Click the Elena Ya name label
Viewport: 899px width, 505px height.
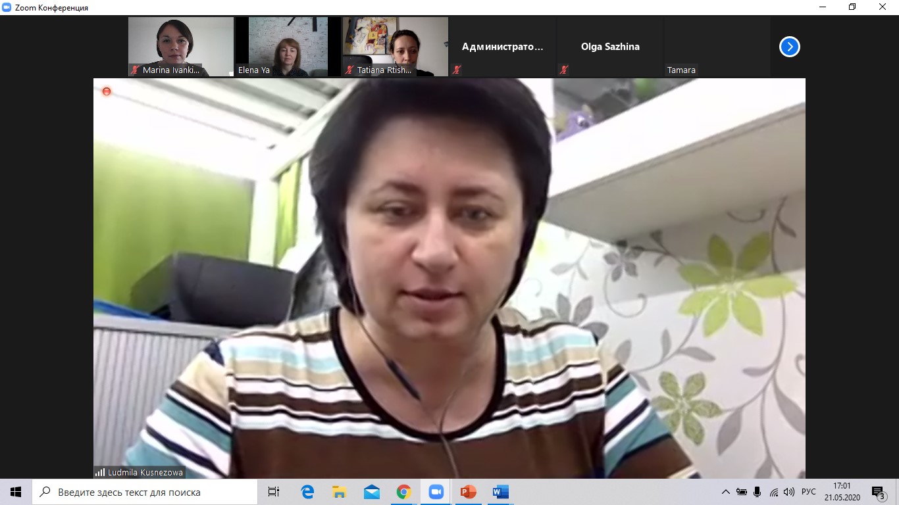(x=254, y=70)
